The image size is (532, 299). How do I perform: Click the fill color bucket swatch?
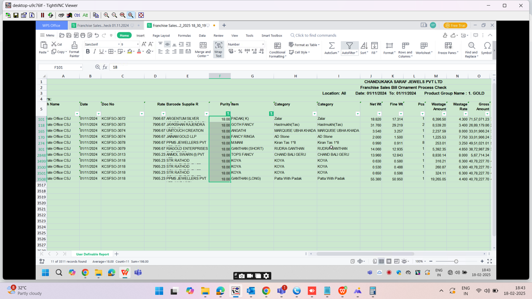[129, 51]
